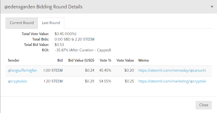The height and width of the screenshot is (113, 217).
Task: Click the Vote % column header
Action: (x=105, y=61)
